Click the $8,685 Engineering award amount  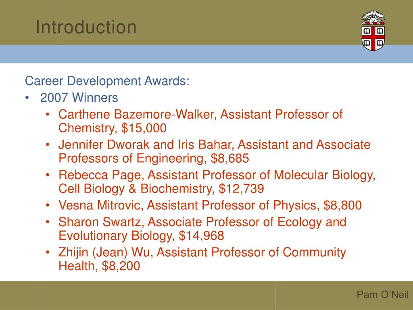click(229, 158)
